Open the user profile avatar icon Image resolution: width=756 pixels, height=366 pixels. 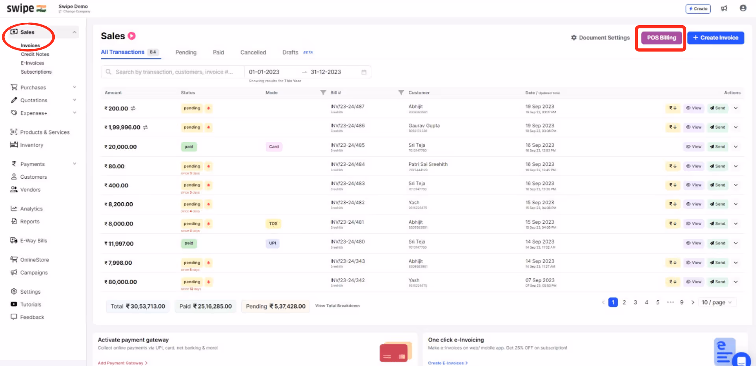[x=743, y=8]
